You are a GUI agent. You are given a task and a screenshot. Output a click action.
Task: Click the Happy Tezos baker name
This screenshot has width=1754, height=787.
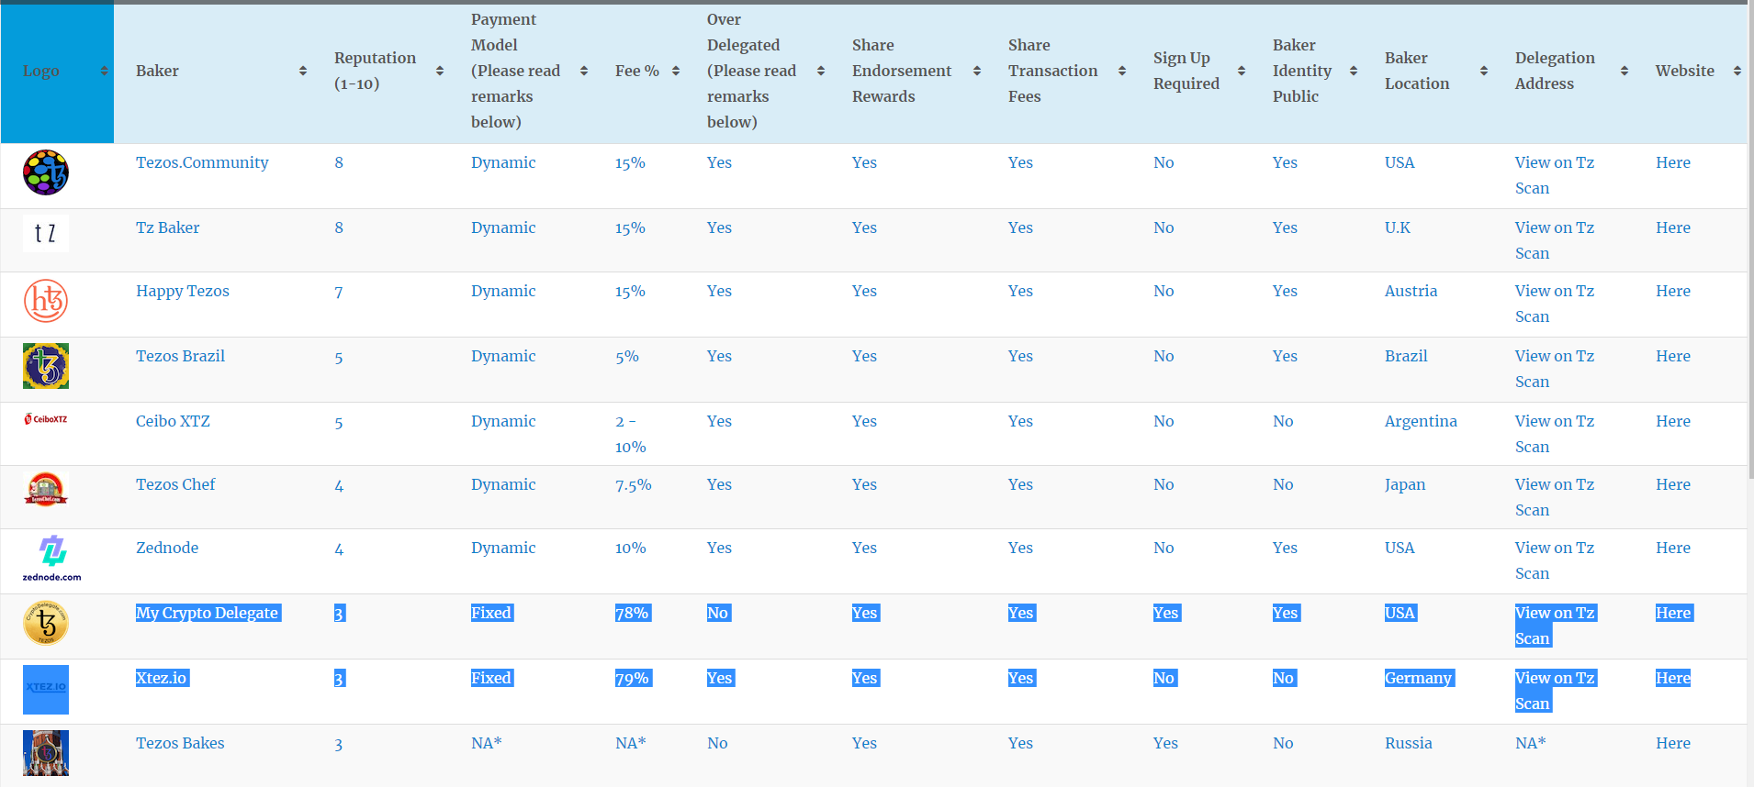182,291
